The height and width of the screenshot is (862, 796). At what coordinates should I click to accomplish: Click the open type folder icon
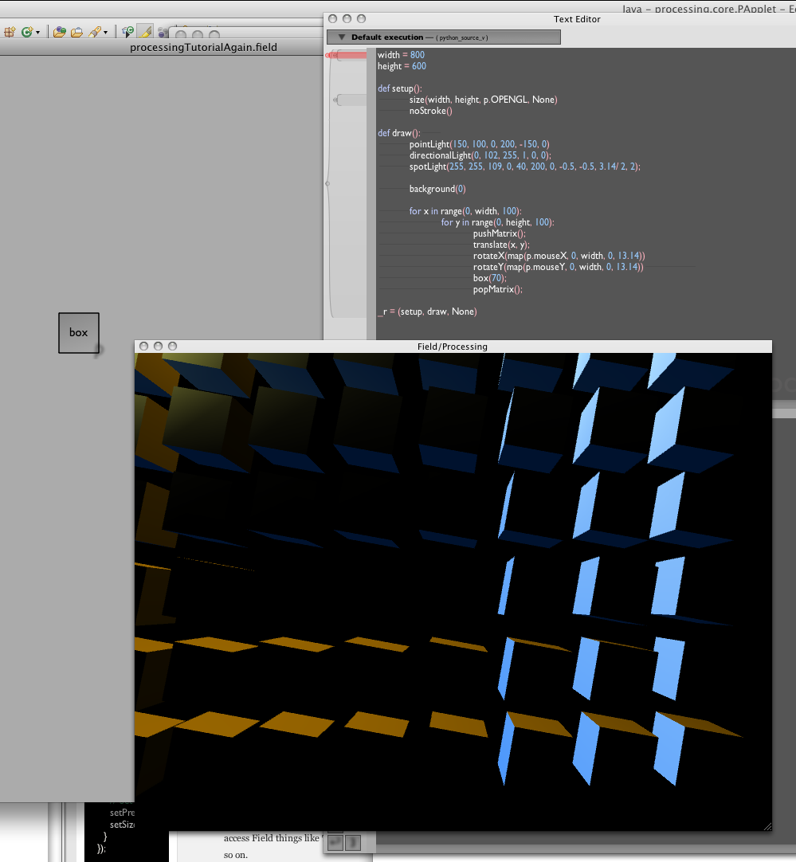[60, 32]
